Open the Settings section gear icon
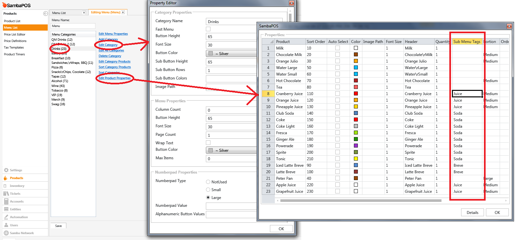The height and width of the screenshot is (240, 516). 6,170
